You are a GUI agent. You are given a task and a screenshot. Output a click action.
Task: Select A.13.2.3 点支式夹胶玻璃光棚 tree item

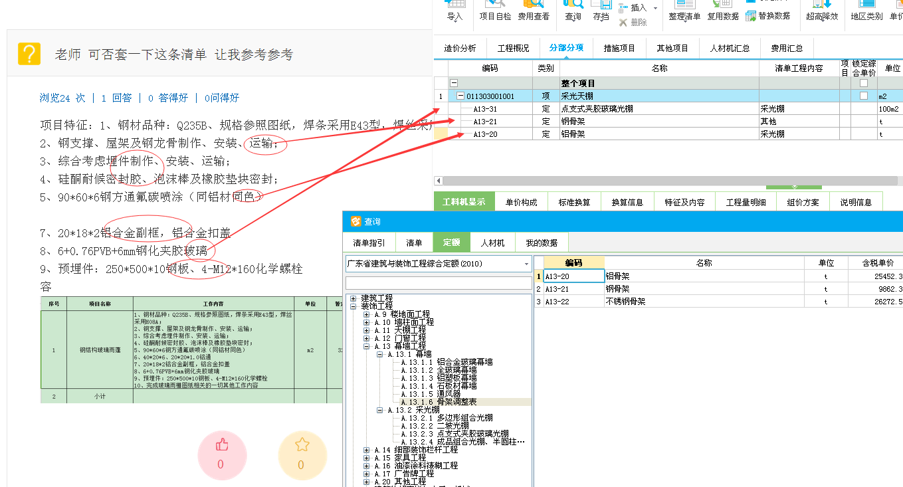(x=454, y=434)
